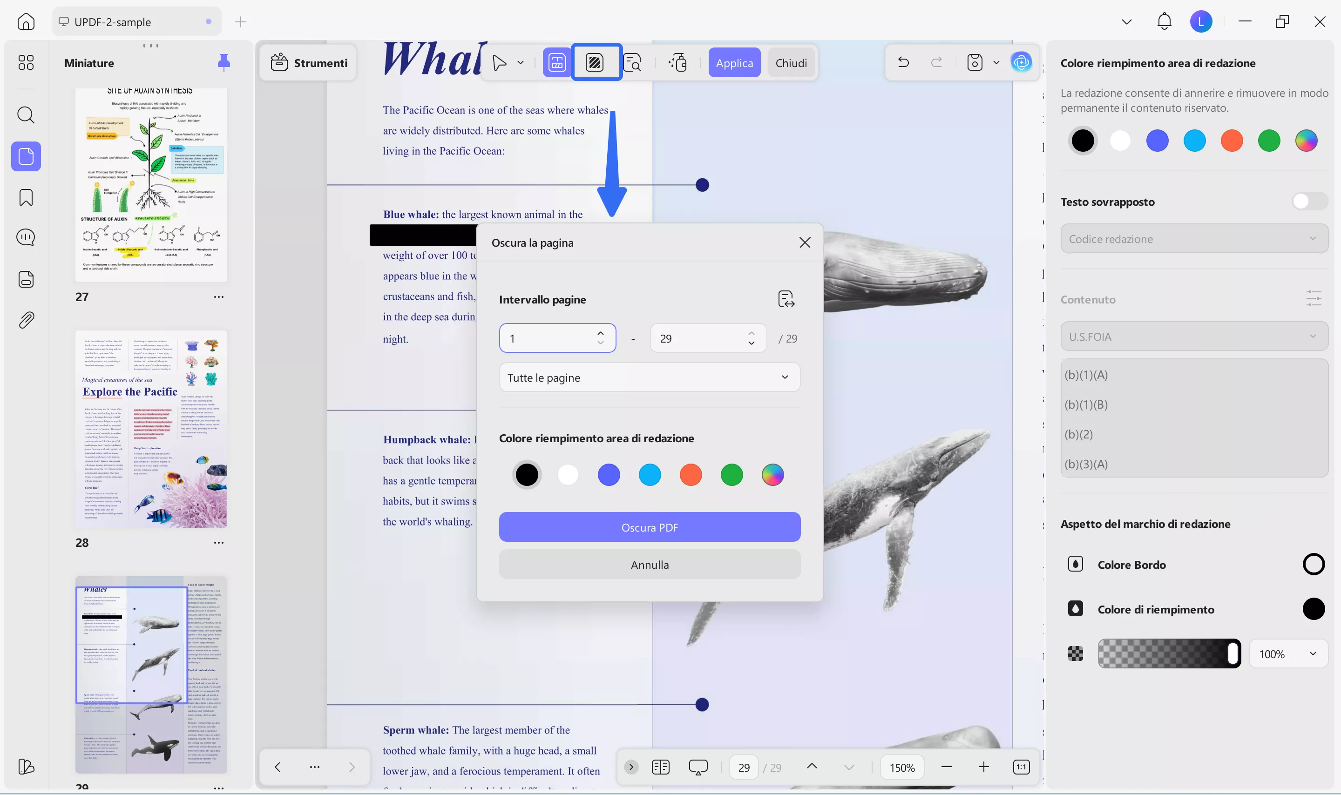1341x795 pixels.
Task: Unpin the Miniature thumbnails panel
Action: click(x=224, y=63)
